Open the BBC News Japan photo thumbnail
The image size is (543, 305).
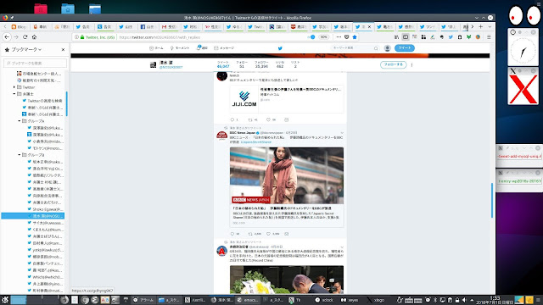click(x=287, y=175)
